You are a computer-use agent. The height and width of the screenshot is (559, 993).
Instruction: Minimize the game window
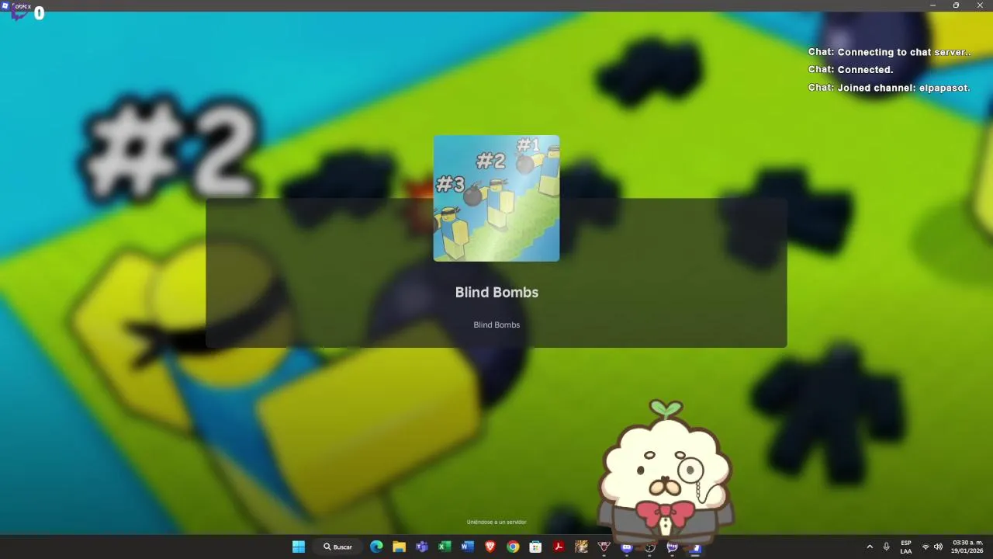pos(932,5)
